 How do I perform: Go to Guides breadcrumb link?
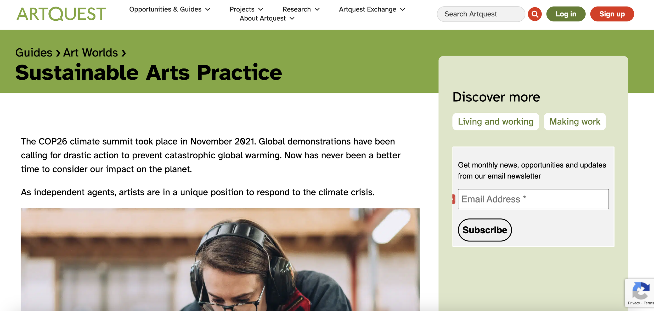[34, 53]
